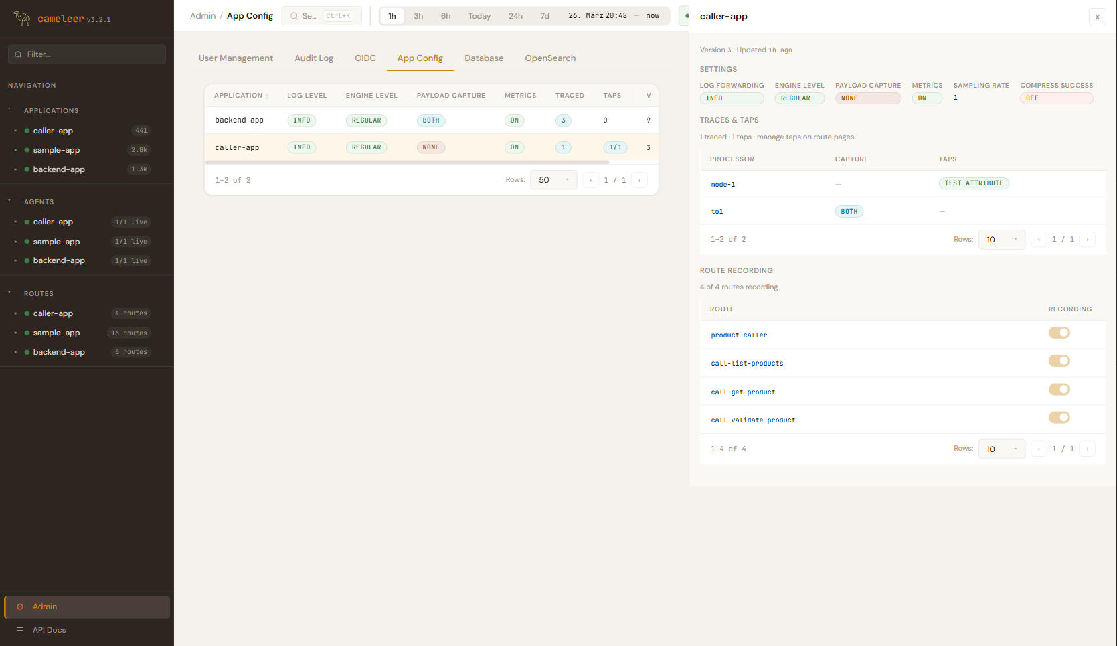Click the Cameleer camel logo icon
This screenshot has height=646, width=1117.
point(22,19)
